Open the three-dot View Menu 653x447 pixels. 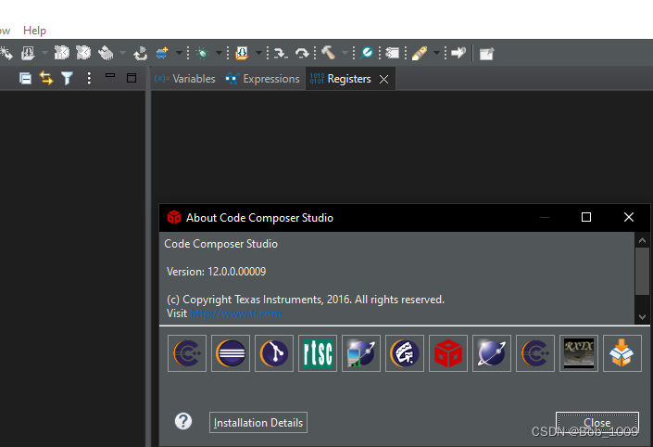coord(89,78)
